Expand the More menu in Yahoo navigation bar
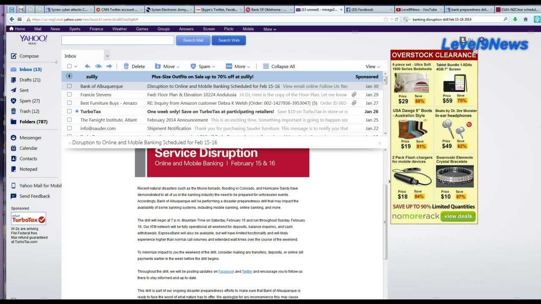541x304 pixels. (270, 29)
